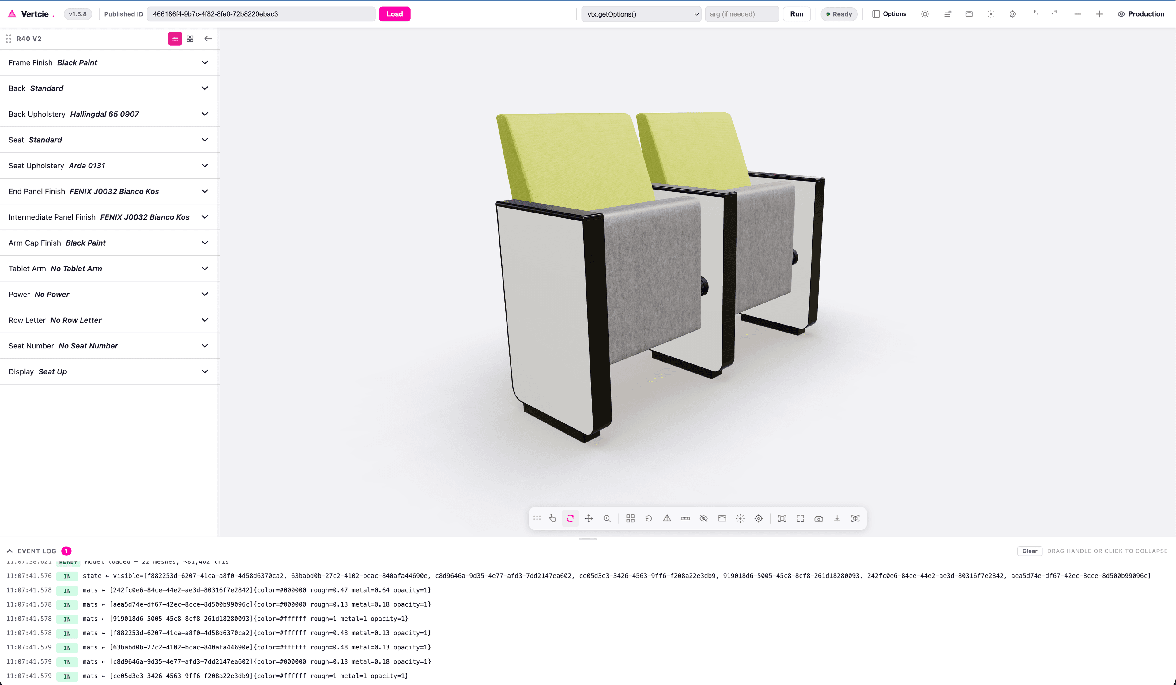The height and width of the screenshot is (685, 1176).
Task: Click the arg (if needed) field
Action: point(742,14)
